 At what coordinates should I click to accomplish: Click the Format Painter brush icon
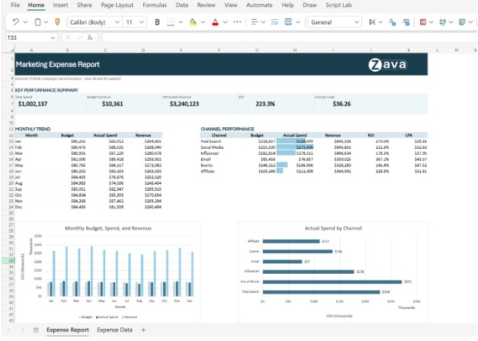pyautogui.click(x=57, y=22)
